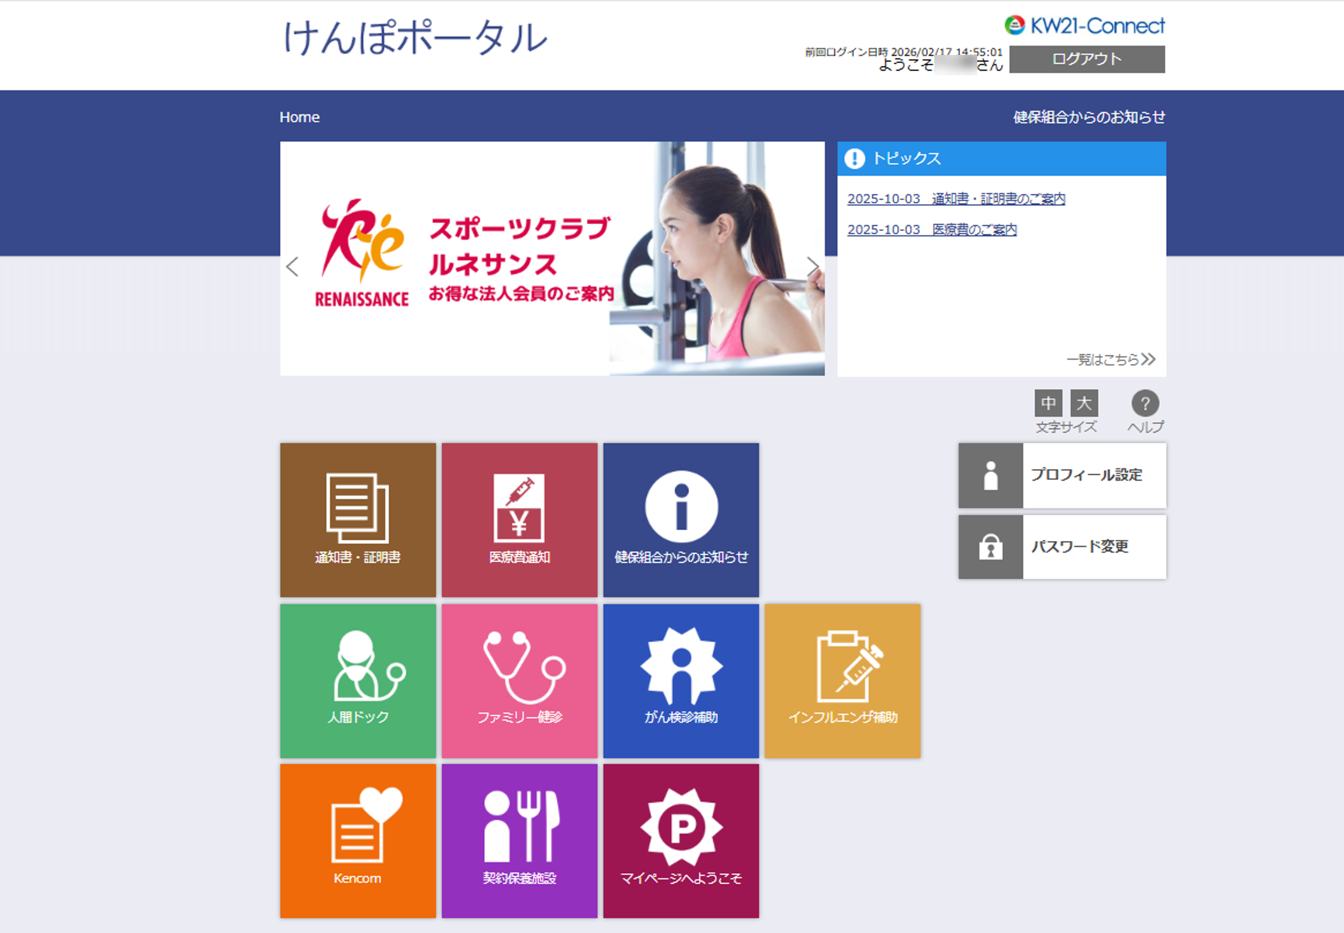Open the 医療費通知 tile
The height and width of the screenshot is (933, 1344).
click(x=519, y=520)
